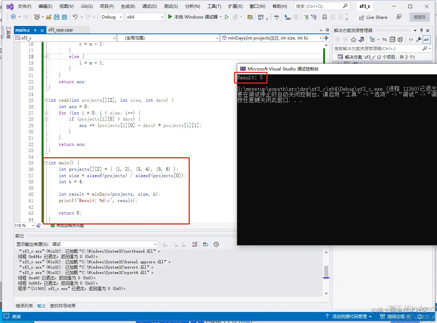This screenshot has height=323, width=437.
Task: Click the Output panel vertical scrollbar
Action: (326, 272)
